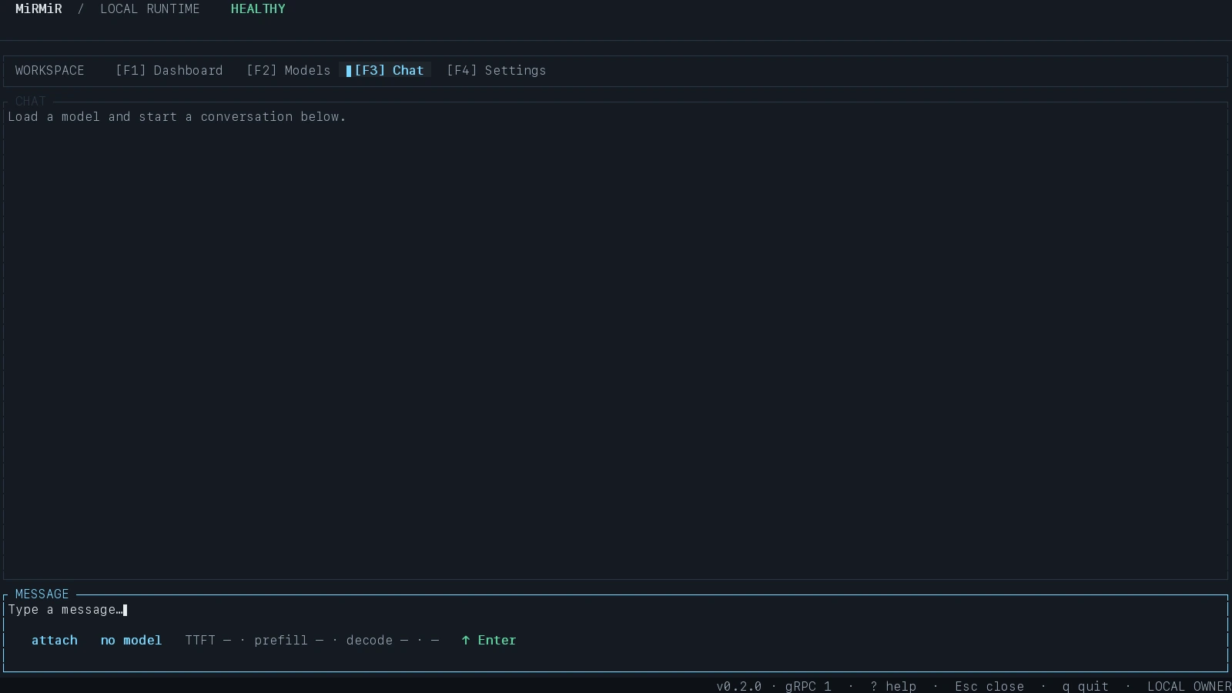Click the LOCAL OWNER status entry

[x=1189, y=686]
